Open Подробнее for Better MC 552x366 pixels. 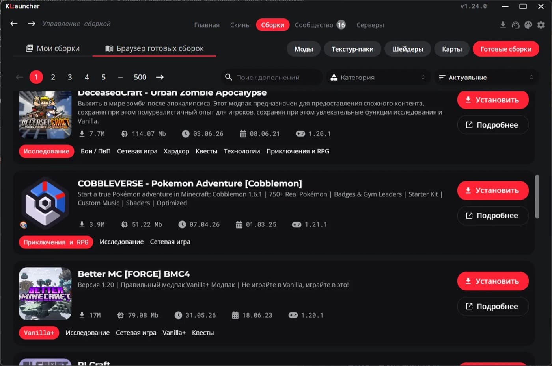click(x=493, y=306)
